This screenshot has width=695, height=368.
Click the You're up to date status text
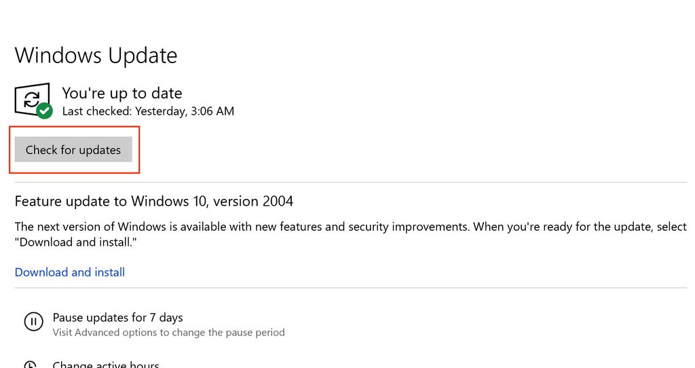coord(122,93)
